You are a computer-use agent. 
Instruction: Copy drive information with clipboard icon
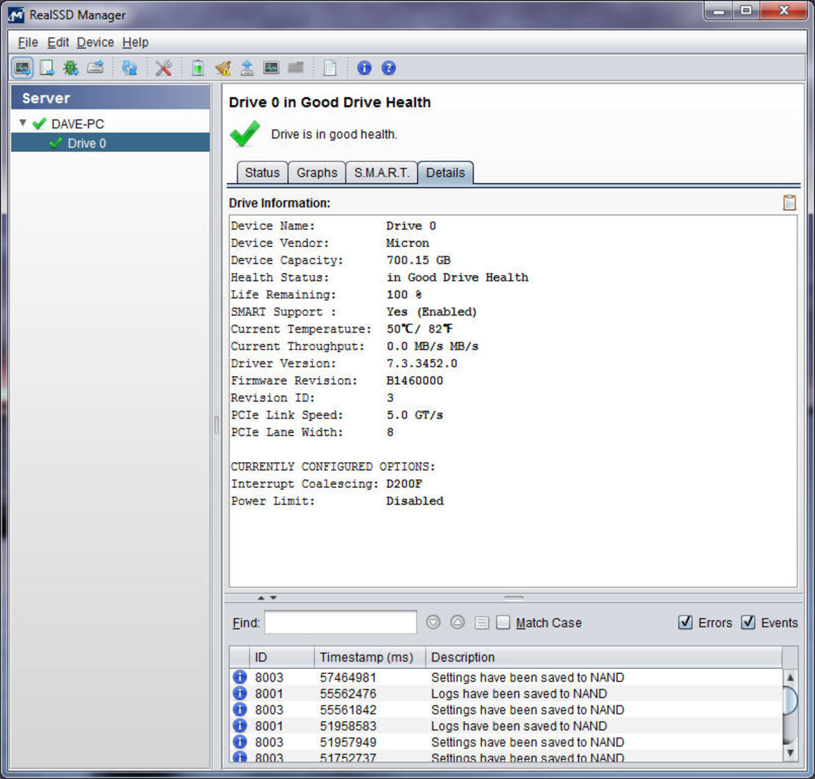(x=789, y=203)
